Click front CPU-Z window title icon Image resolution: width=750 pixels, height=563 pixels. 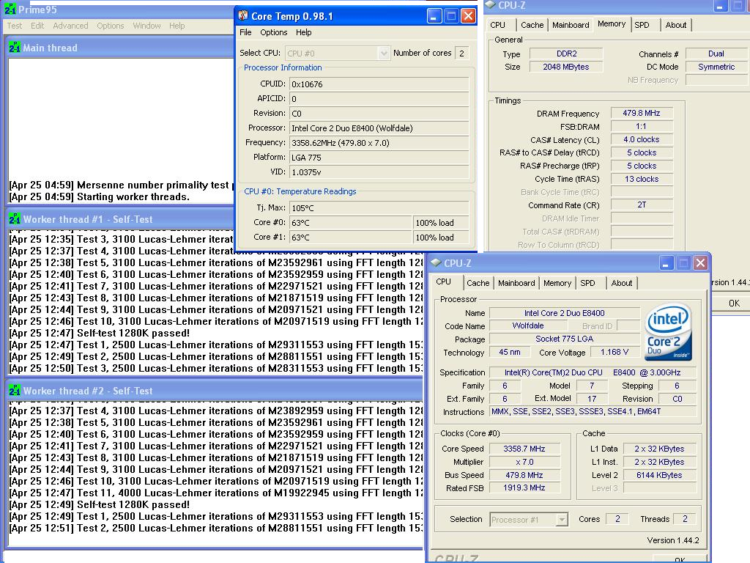(x=436, y=263)
